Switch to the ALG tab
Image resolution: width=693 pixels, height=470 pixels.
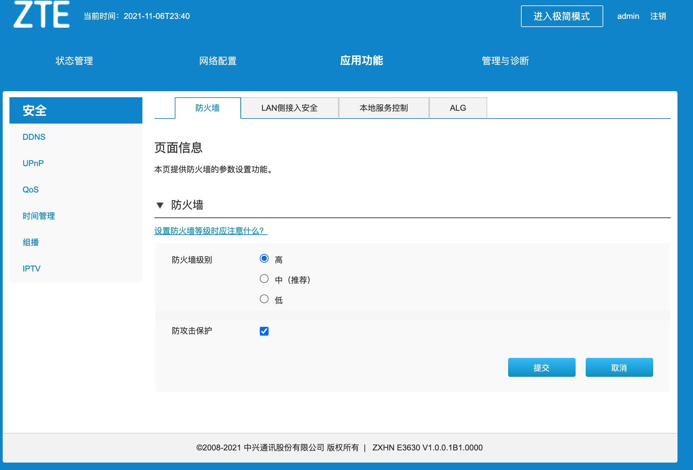[x=458, y=108]
